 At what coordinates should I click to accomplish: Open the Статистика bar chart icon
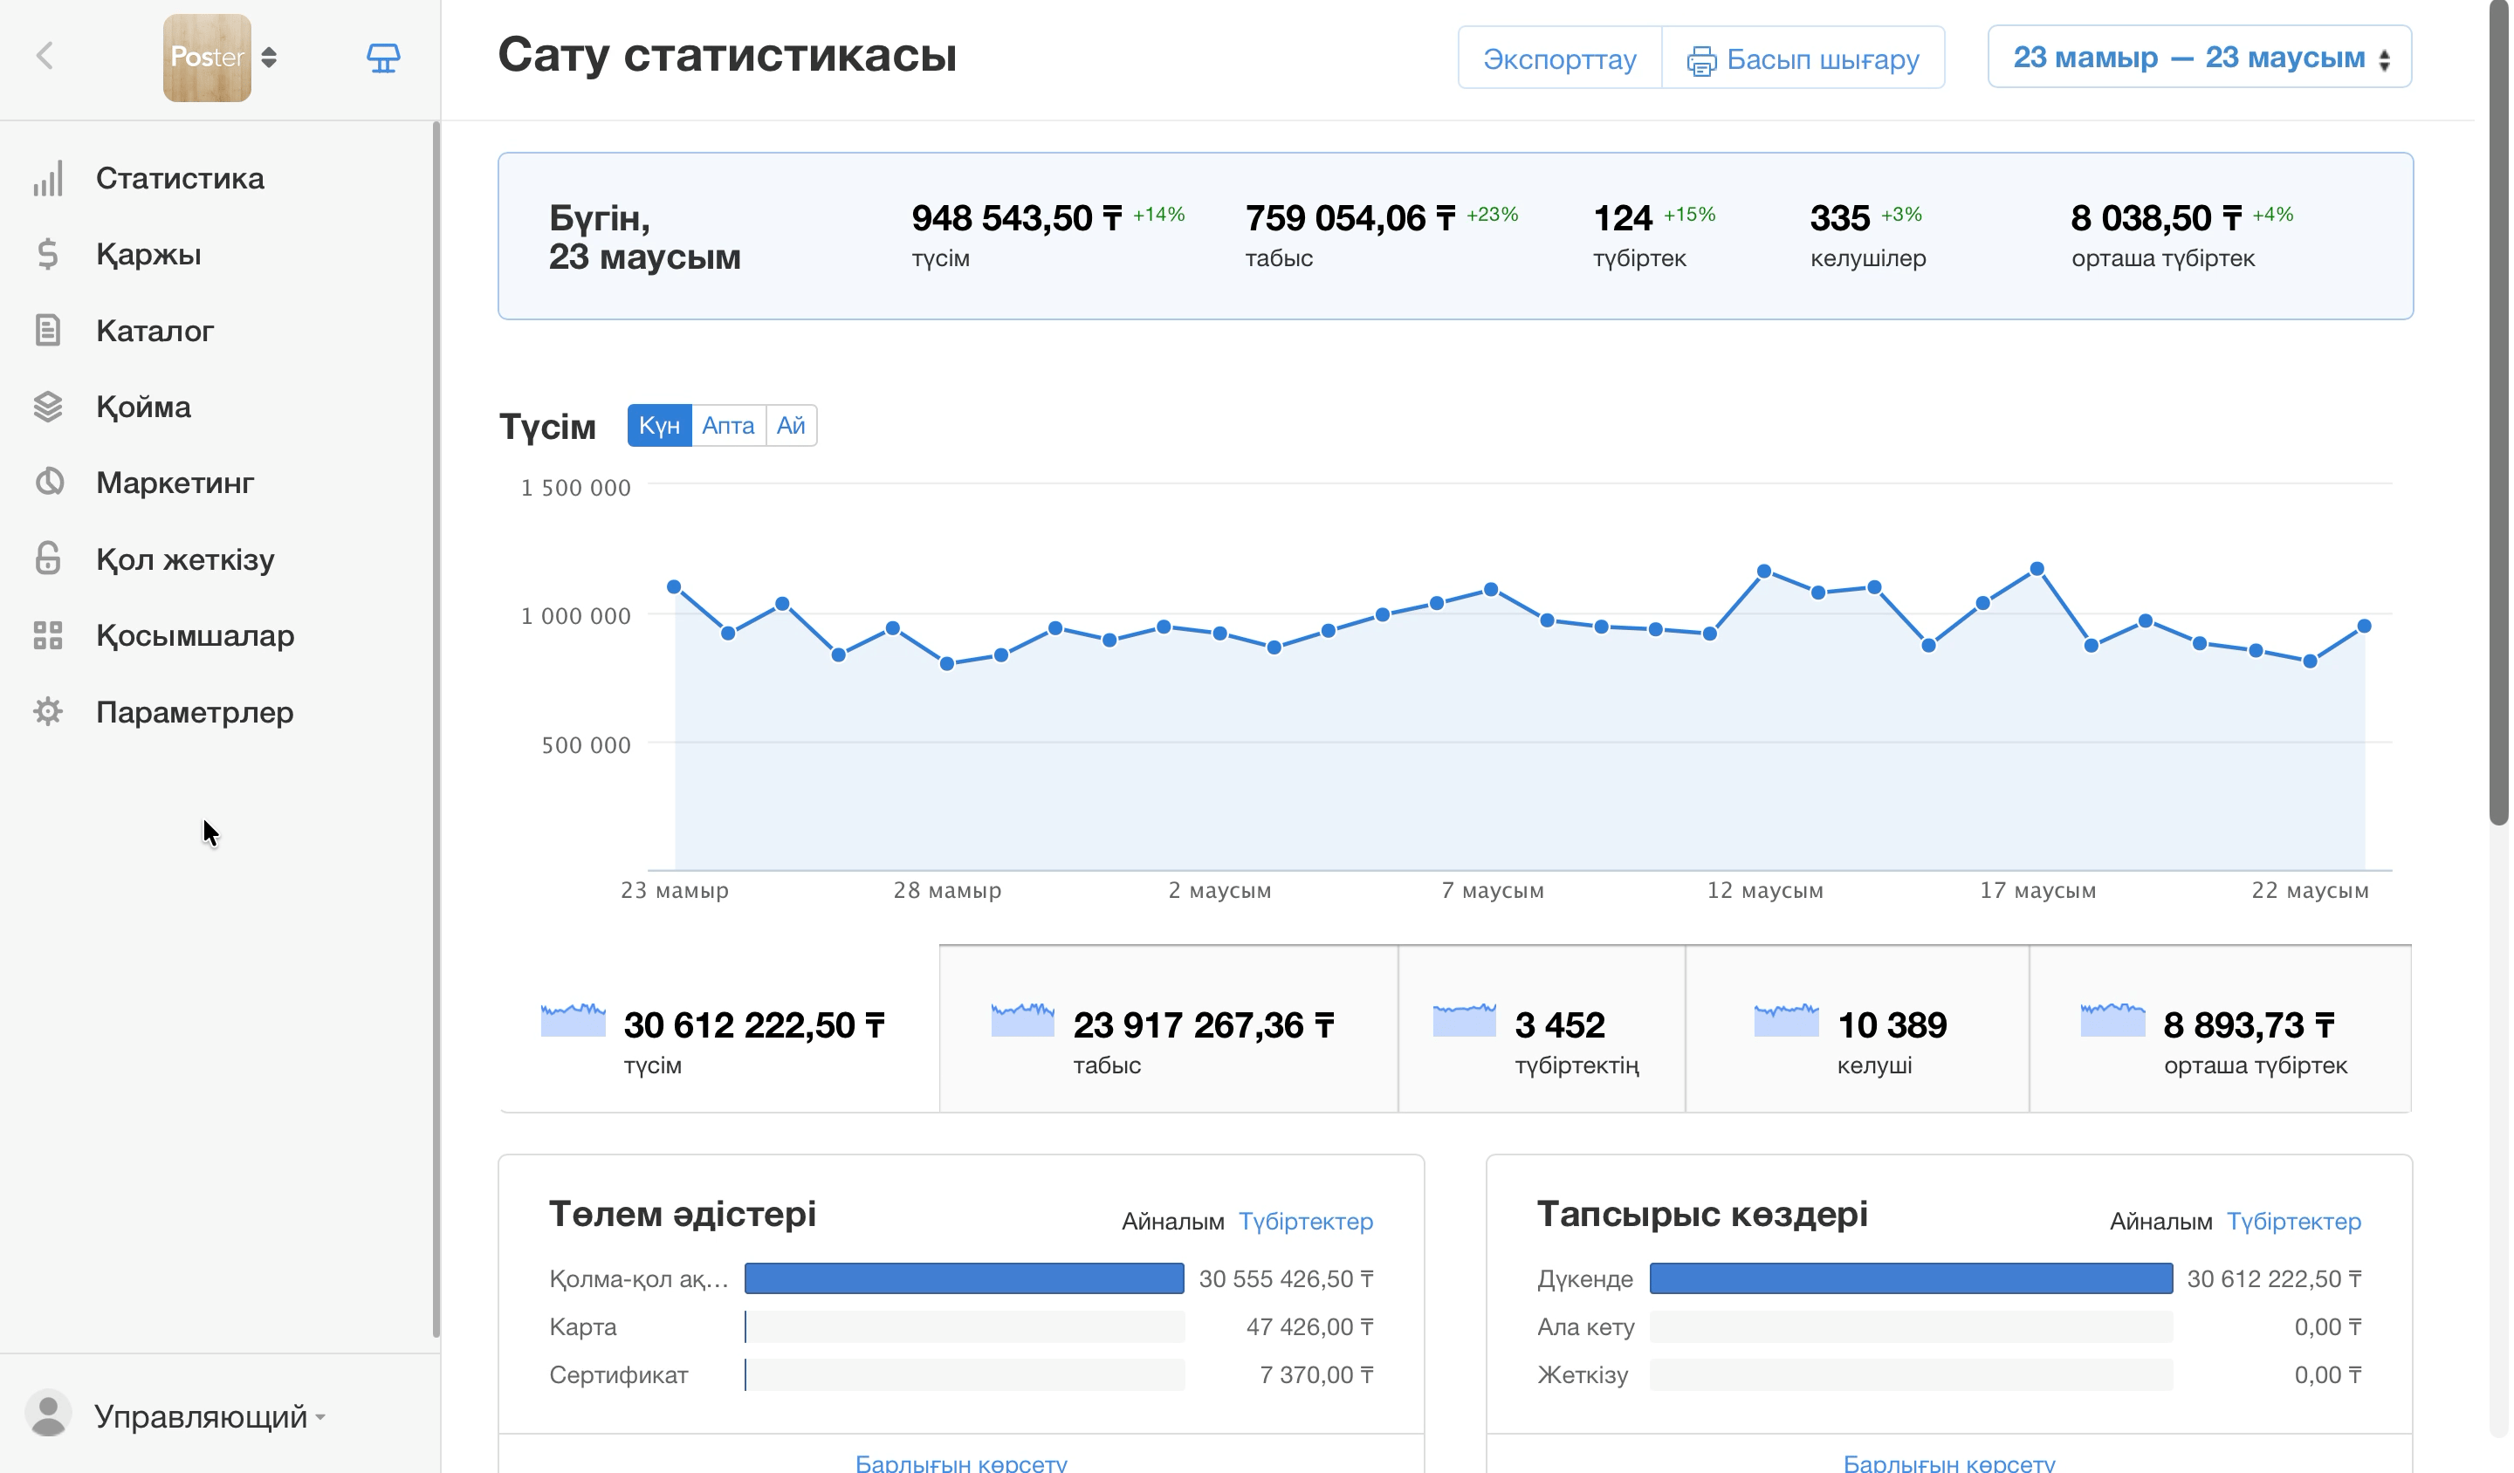pyautogui.click(x=48, y=179)
